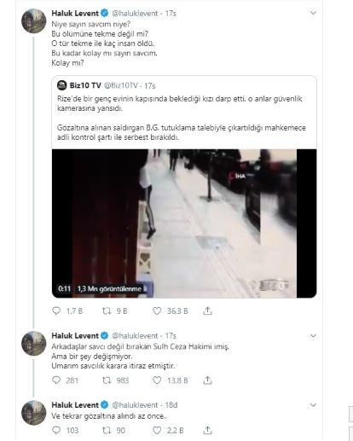Share the first tweet with the video
Screen dimensions: 353x441
coord(207,310)
